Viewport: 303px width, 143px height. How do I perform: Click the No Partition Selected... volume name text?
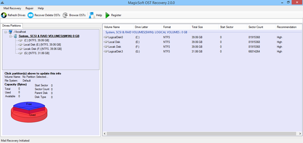click(35, 77)
